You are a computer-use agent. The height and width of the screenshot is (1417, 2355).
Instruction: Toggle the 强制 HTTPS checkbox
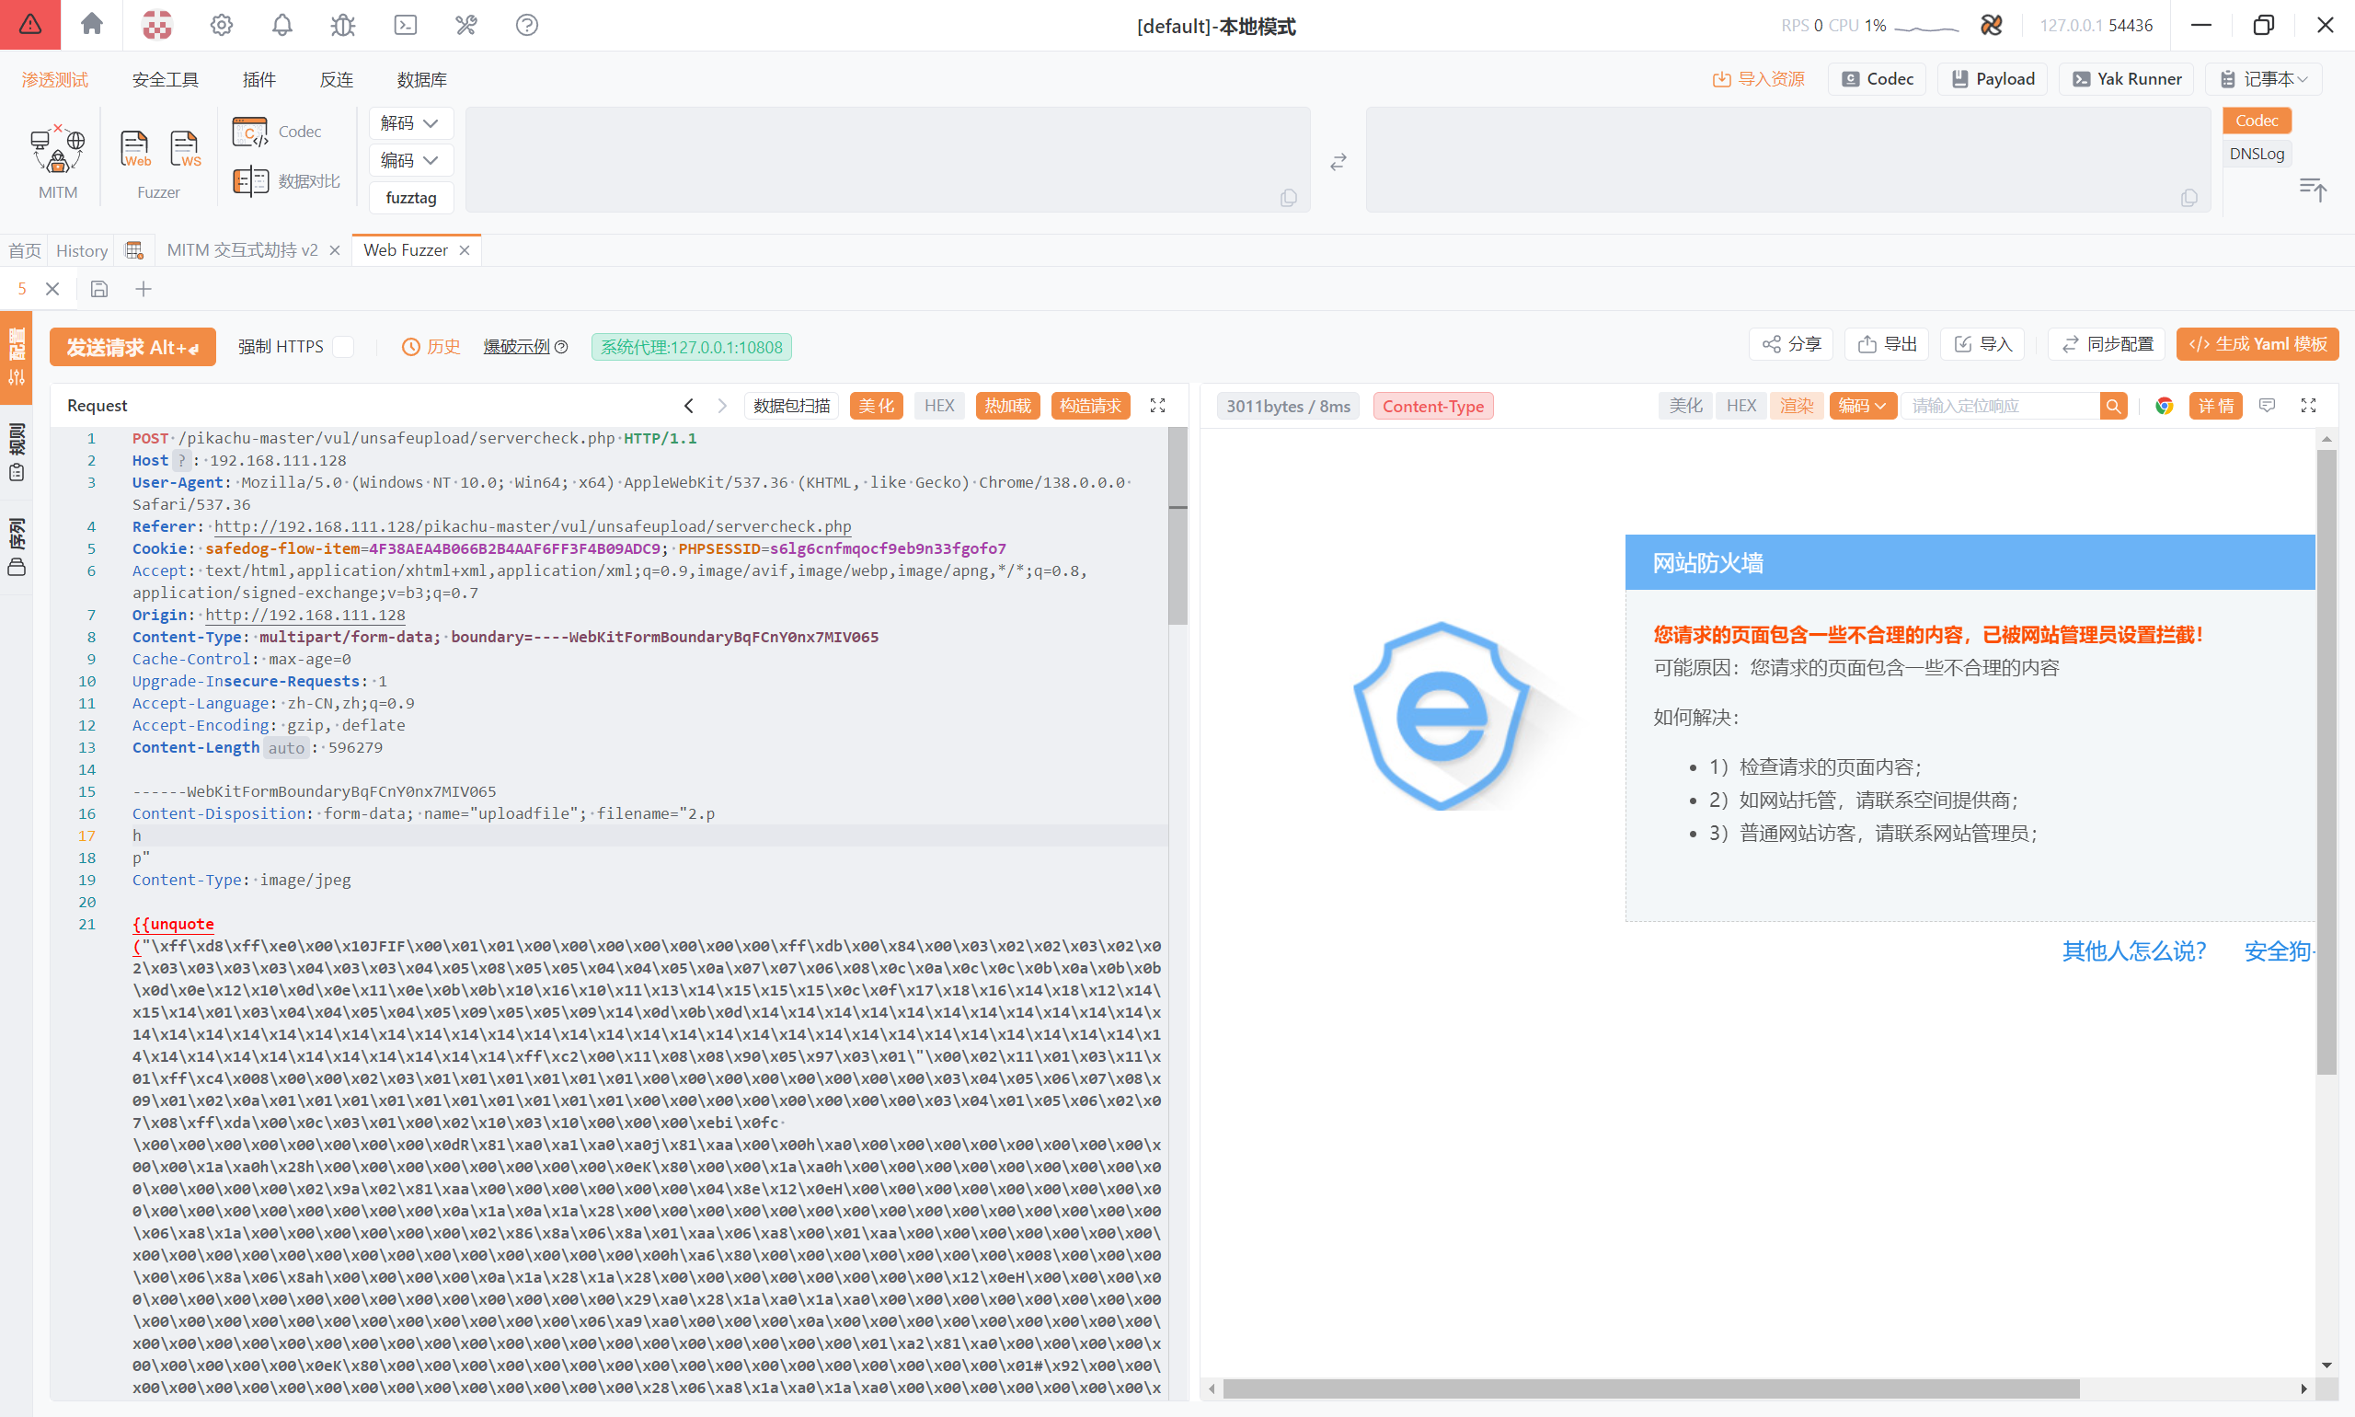(x=344, y=347)
